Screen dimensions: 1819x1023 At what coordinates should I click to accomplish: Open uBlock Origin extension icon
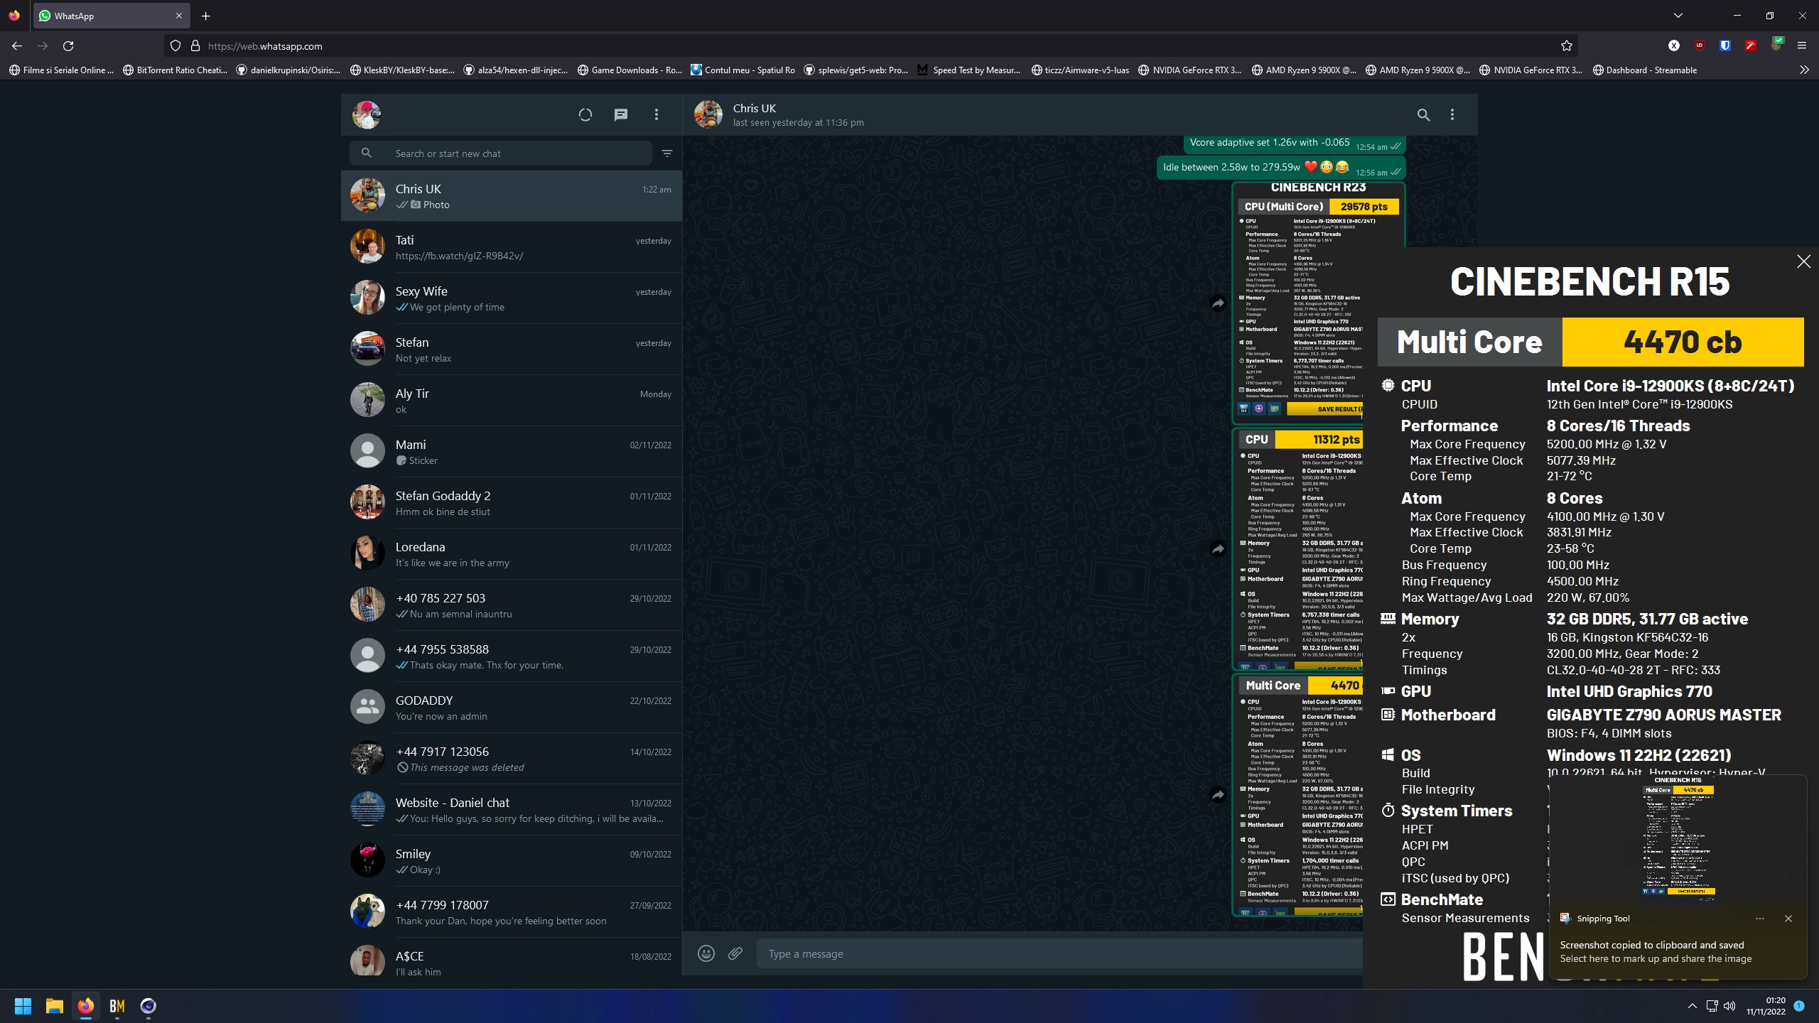pyautogui.click(x=1700, y=45)
